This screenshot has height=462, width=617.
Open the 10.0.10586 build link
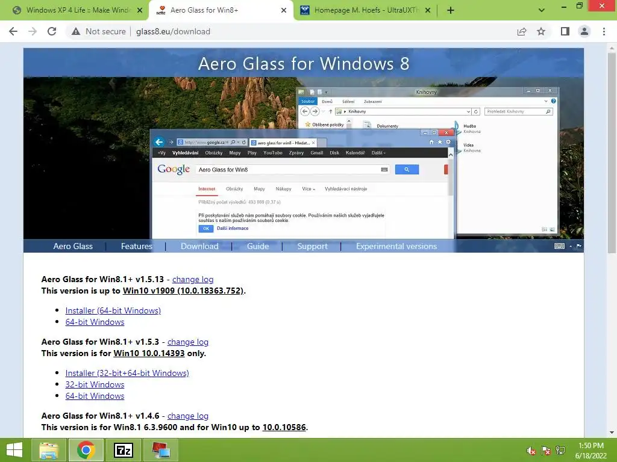[284, 427]
